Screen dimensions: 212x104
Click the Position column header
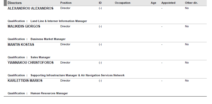pyautogui.click(x=66, y=3)
